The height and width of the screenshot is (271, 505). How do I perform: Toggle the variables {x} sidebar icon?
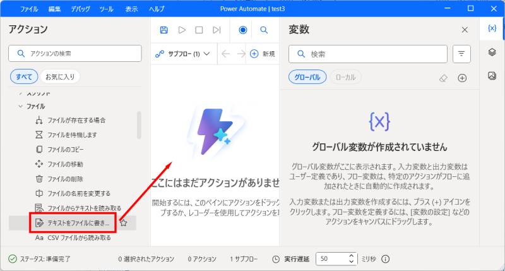point(492,28)
